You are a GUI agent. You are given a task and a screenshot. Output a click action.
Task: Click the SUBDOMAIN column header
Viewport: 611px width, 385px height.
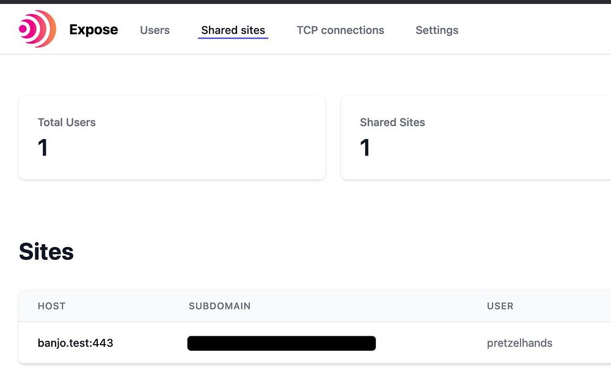(219, 306)
